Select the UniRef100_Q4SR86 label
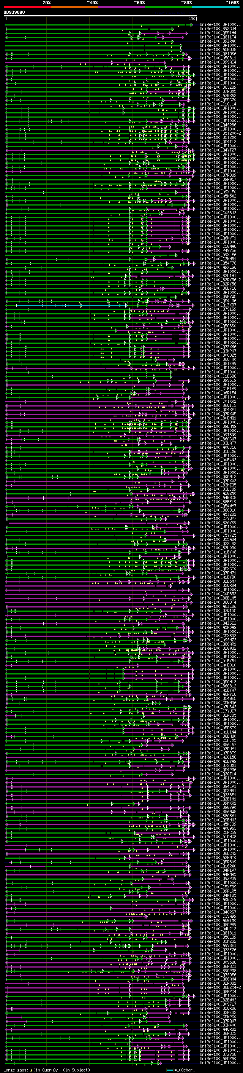The height and width of the screenshot is (1073, 243). click(218, 125)
